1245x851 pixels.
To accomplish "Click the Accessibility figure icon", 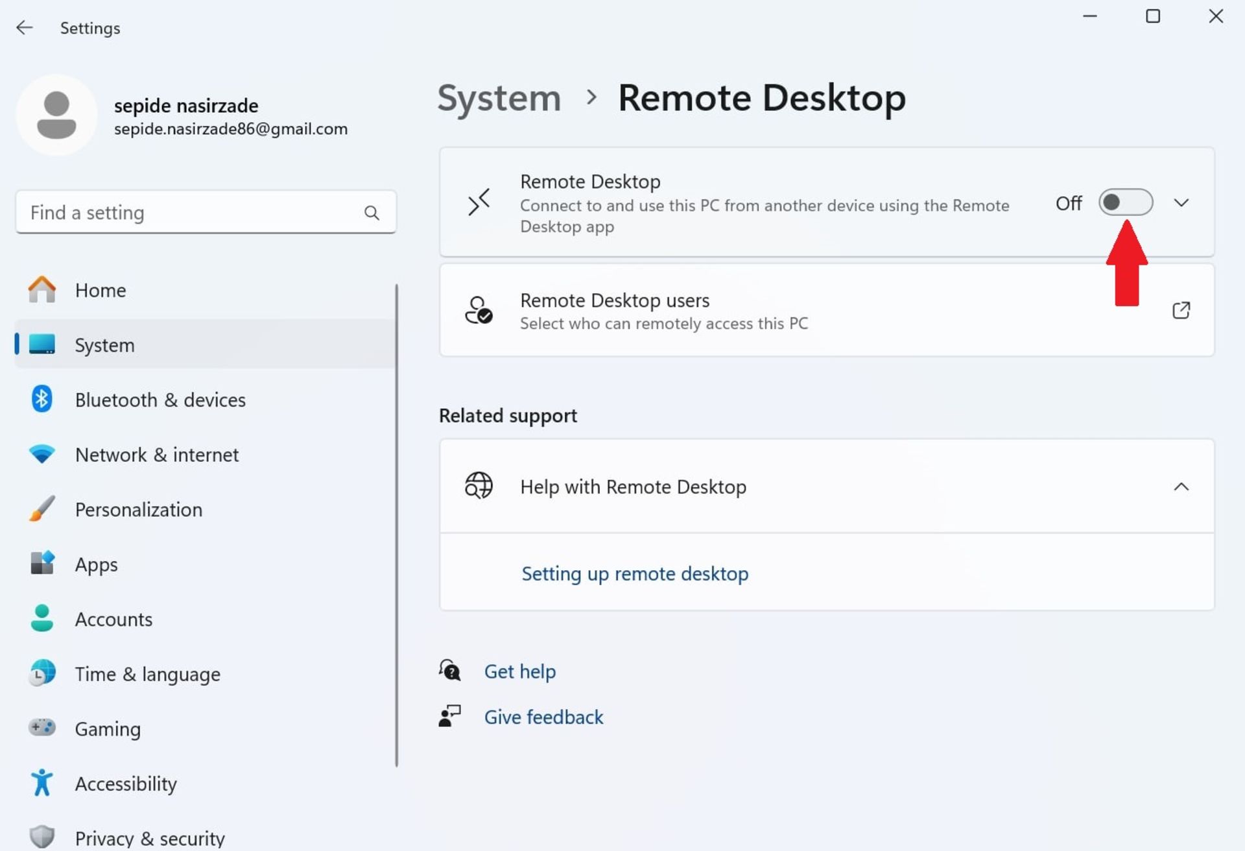I will point(41,783).
